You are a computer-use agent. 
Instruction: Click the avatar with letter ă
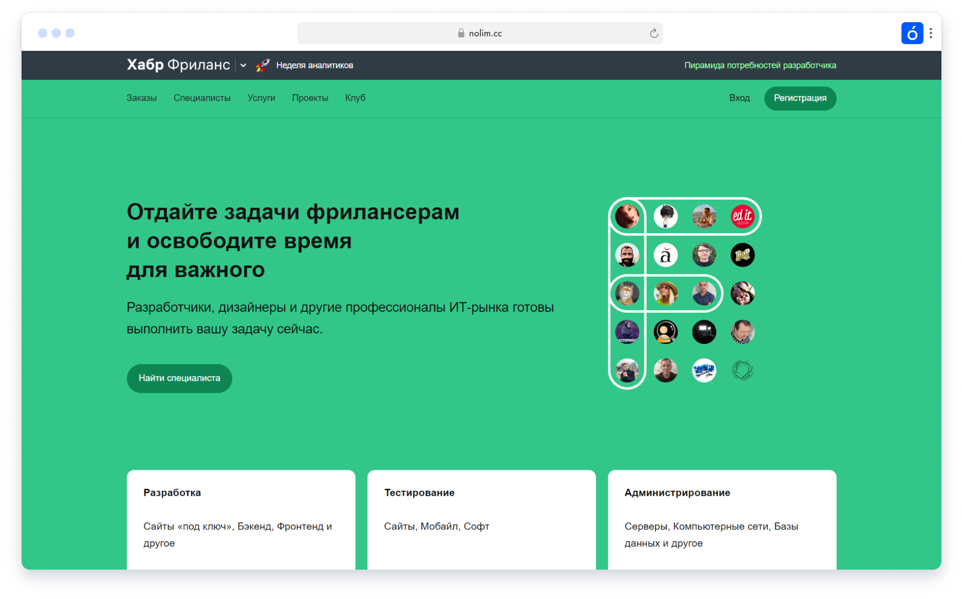tap(665, 255)
